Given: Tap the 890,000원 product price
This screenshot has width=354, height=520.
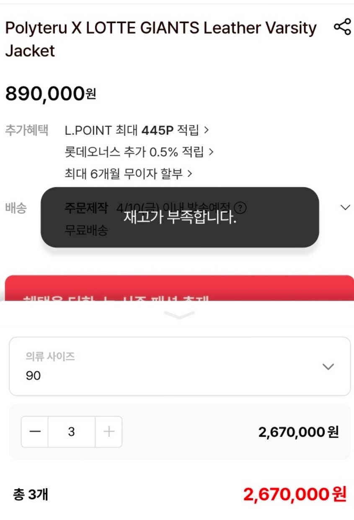Looking at the screenshot, I should (50, 93).
